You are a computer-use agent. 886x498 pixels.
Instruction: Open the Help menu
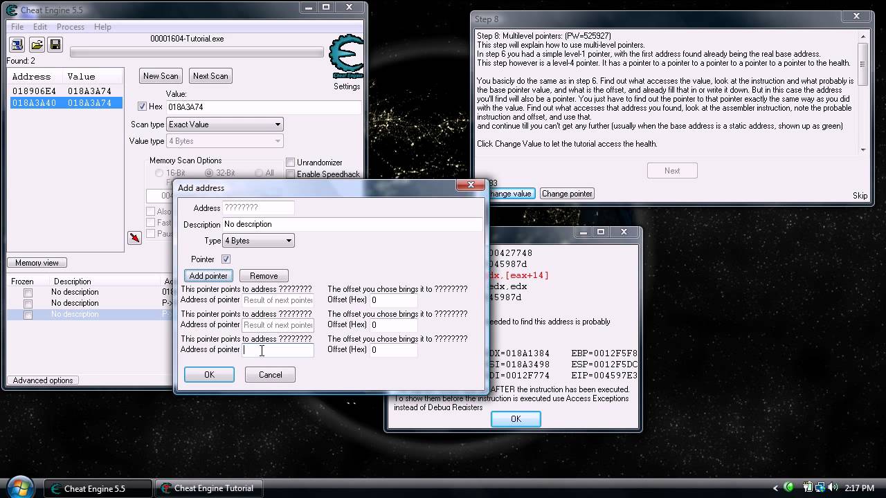pos(102,27)
